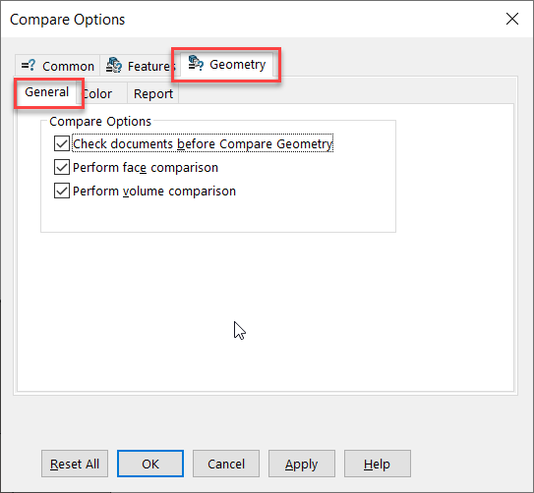Select the General sub-tab
Viewport: 534px width, 493px height.
click(x=46, y=92)
